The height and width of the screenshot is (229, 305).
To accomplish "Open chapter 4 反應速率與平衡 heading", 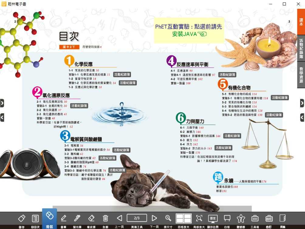I will coord(192,65).
